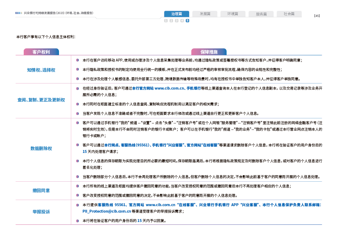Open the 治理篇 tab
The image size is (337, 245).
click(177, 14)
